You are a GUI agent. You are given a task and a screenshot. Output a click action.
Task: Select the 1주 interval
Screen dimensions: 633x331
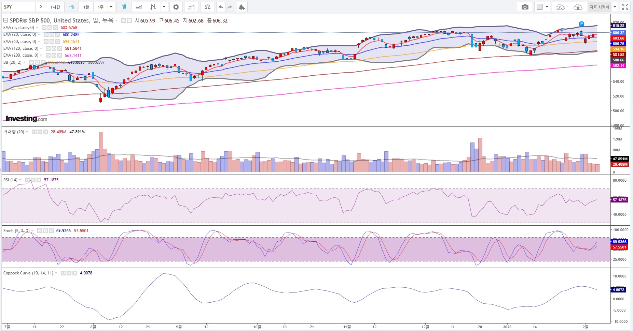pyautogui.click(x=100, y=7)
